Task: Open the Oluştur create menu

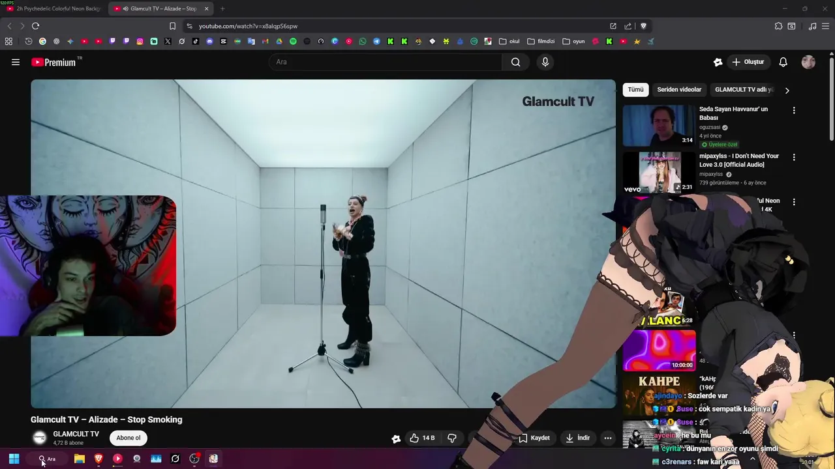Action: (748, 62)
